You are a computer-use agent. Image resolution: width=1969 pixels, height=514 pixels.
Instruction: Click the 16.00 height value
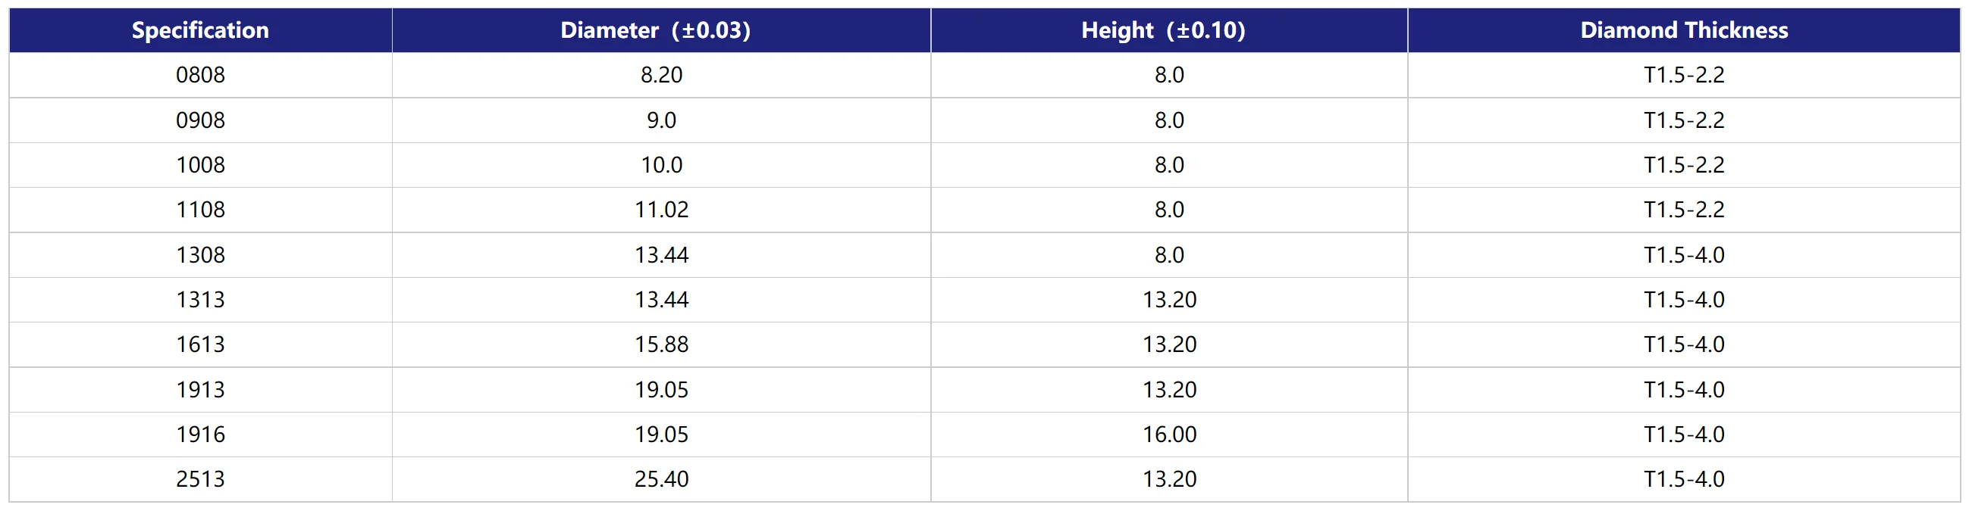(1168, 435)
